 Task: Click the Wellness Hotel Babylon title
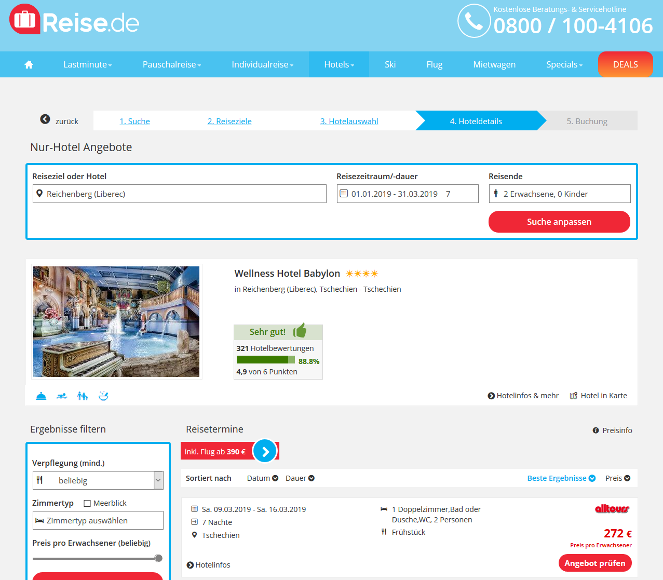(x=287, y=274)
